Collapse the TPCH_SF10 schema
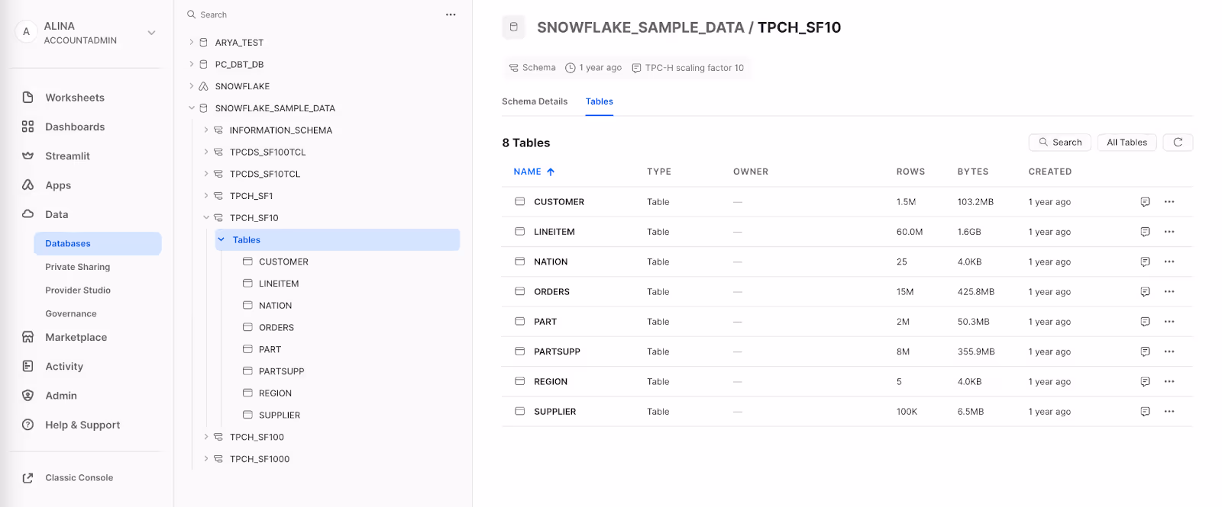This screenshot has height=507, width=1222. pos(206,218)
